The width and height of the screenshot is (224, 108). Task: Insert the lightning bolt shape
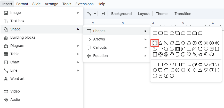click(x=195, y=54)
